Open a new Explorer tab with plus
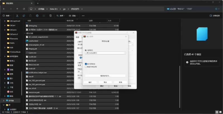Screen dimensions: 223x114 (x=38, y=3)
